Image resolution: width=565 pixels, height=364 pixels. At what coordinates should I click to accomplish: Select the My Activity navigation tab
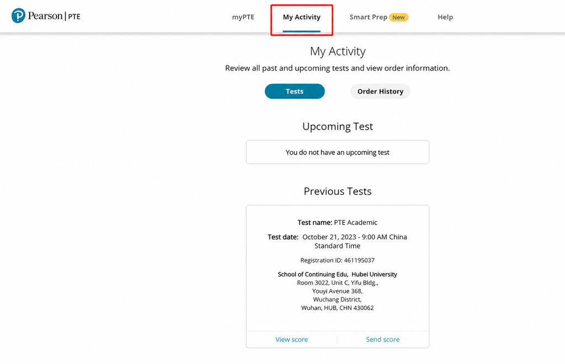click(x=302, y=17)
